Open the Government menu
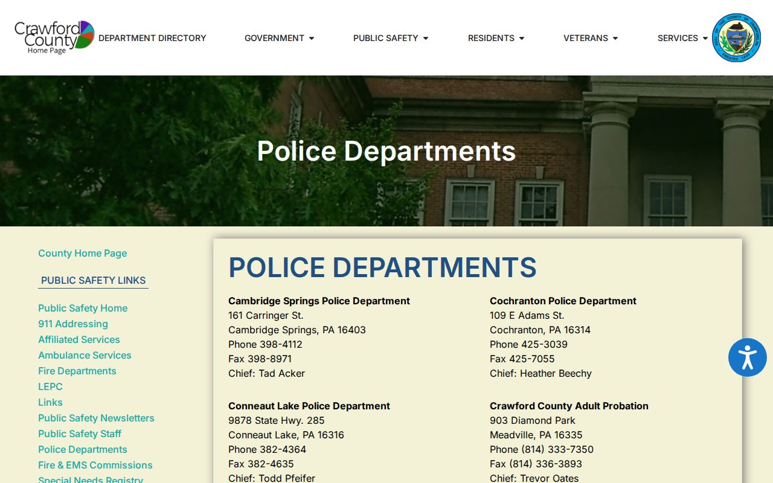This screenshot has height=483, width=773. 274,38
